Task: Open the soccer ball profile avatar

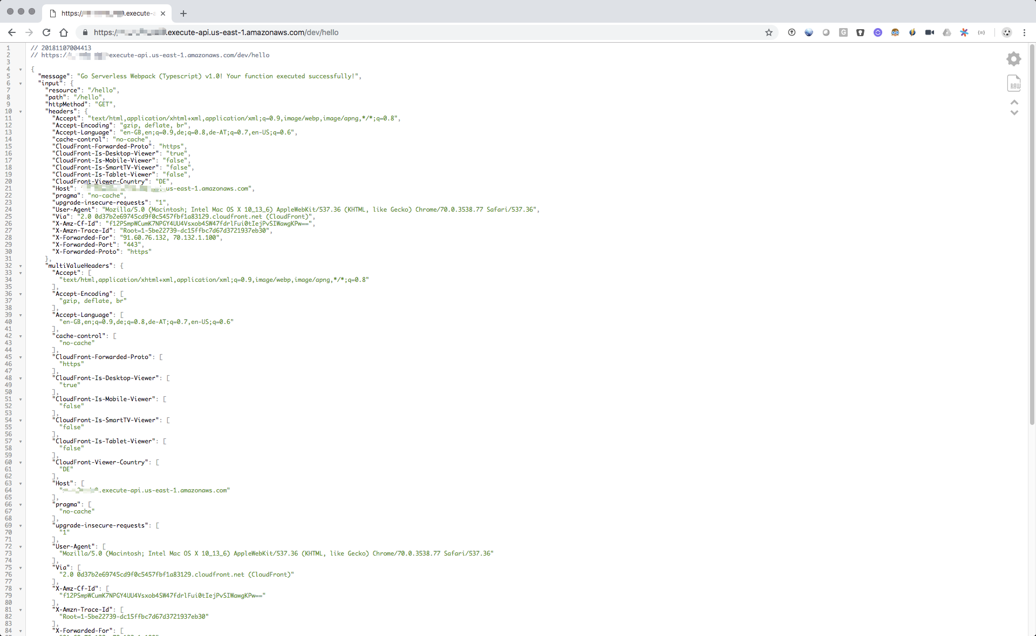Action: 1006,32
